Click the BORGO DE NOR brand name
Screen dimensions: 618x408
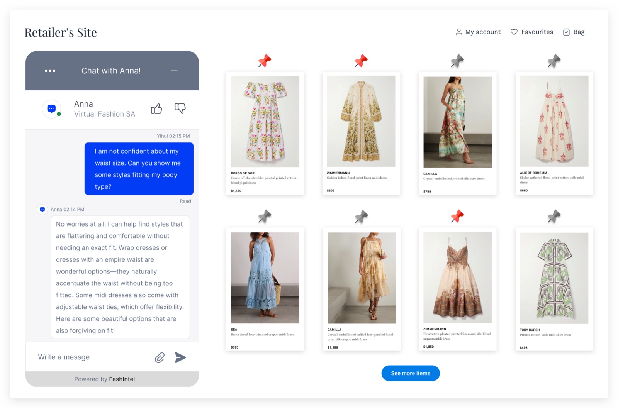(243, 173)
